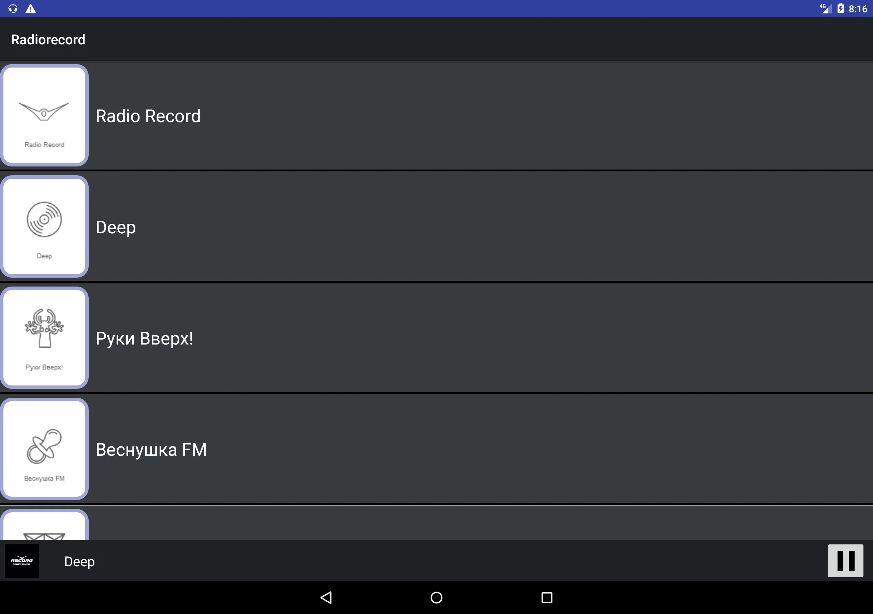Select the Deep station list item
This screenshot has height=614, width=873.
(x=436, y=226)
